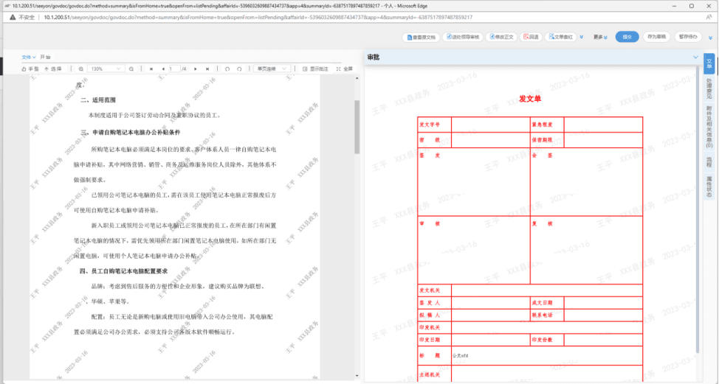Click heading 四、员工自购笔记本电脑配置要求
Image resolution: width=719 pixels, height=384 pixels.
[x=124, y=271]
